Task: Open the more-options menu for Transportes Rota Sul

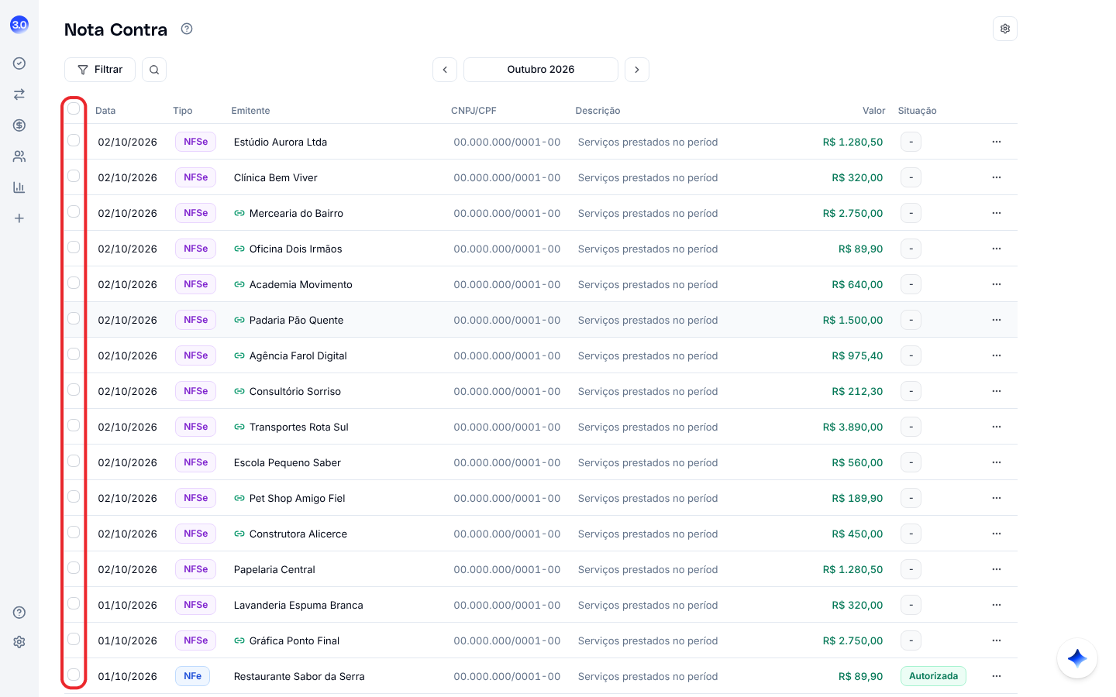Action: [x=997, y=427]
